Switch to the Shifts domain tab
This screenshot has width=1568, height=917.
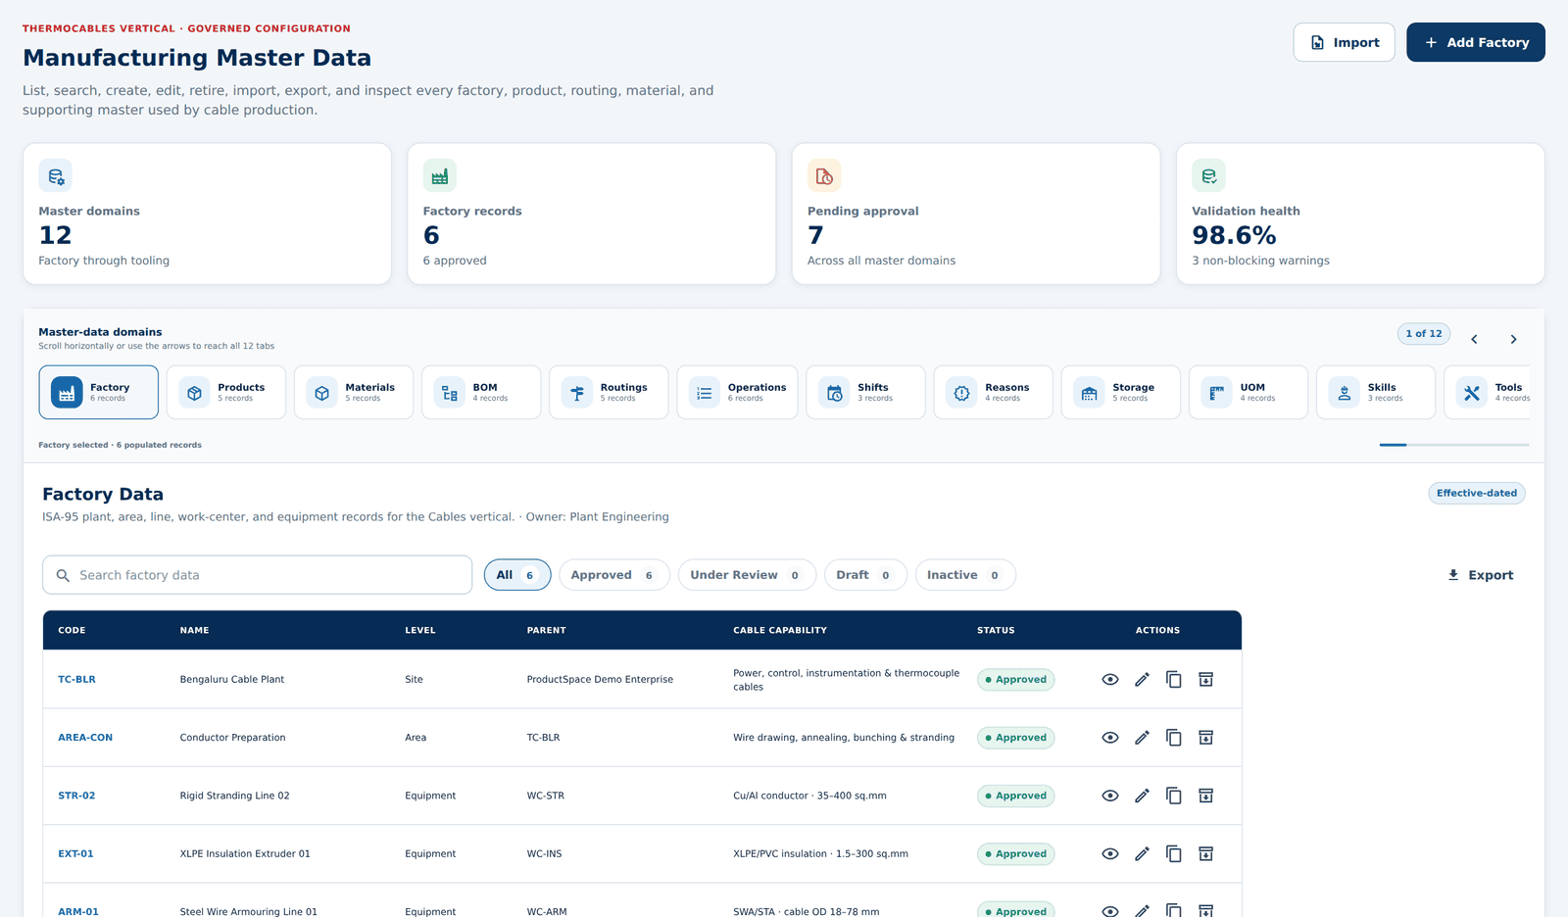(x=865, y=392)
